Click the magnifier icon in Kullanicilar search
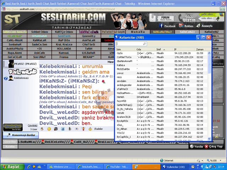Image resolution: width=227 pixels, height=170 pixels. tap(144, 44)
